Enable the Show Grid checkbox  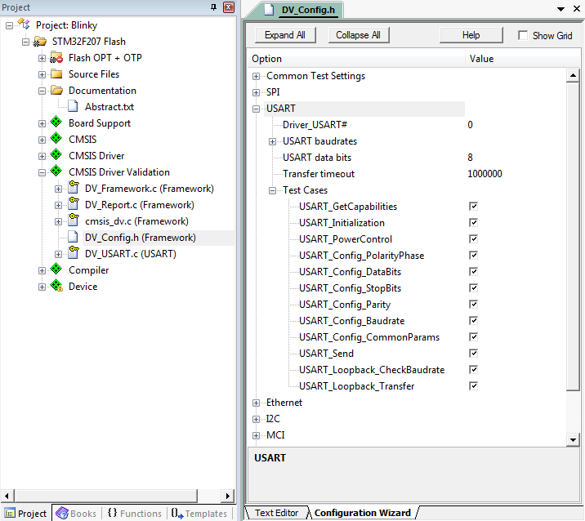pyautogui.click(x=523, y=36)
